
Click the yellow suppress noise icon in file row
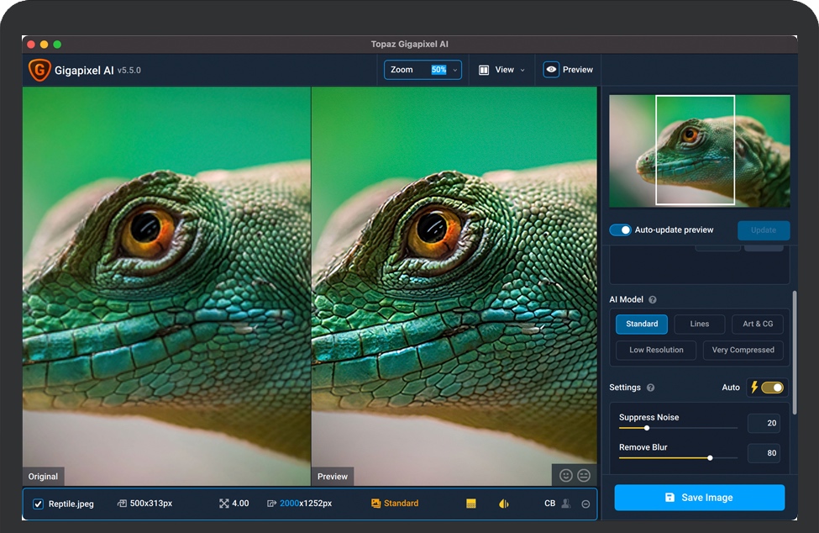(471, 504)
